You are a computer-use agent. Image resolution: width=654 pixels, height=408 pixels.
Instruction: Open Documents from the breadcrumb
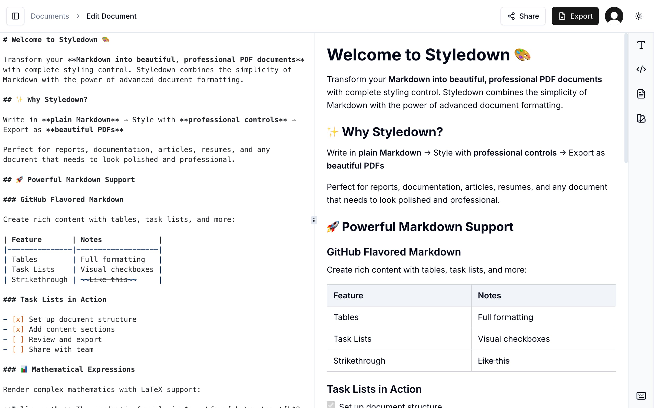(x=50, y=16)
